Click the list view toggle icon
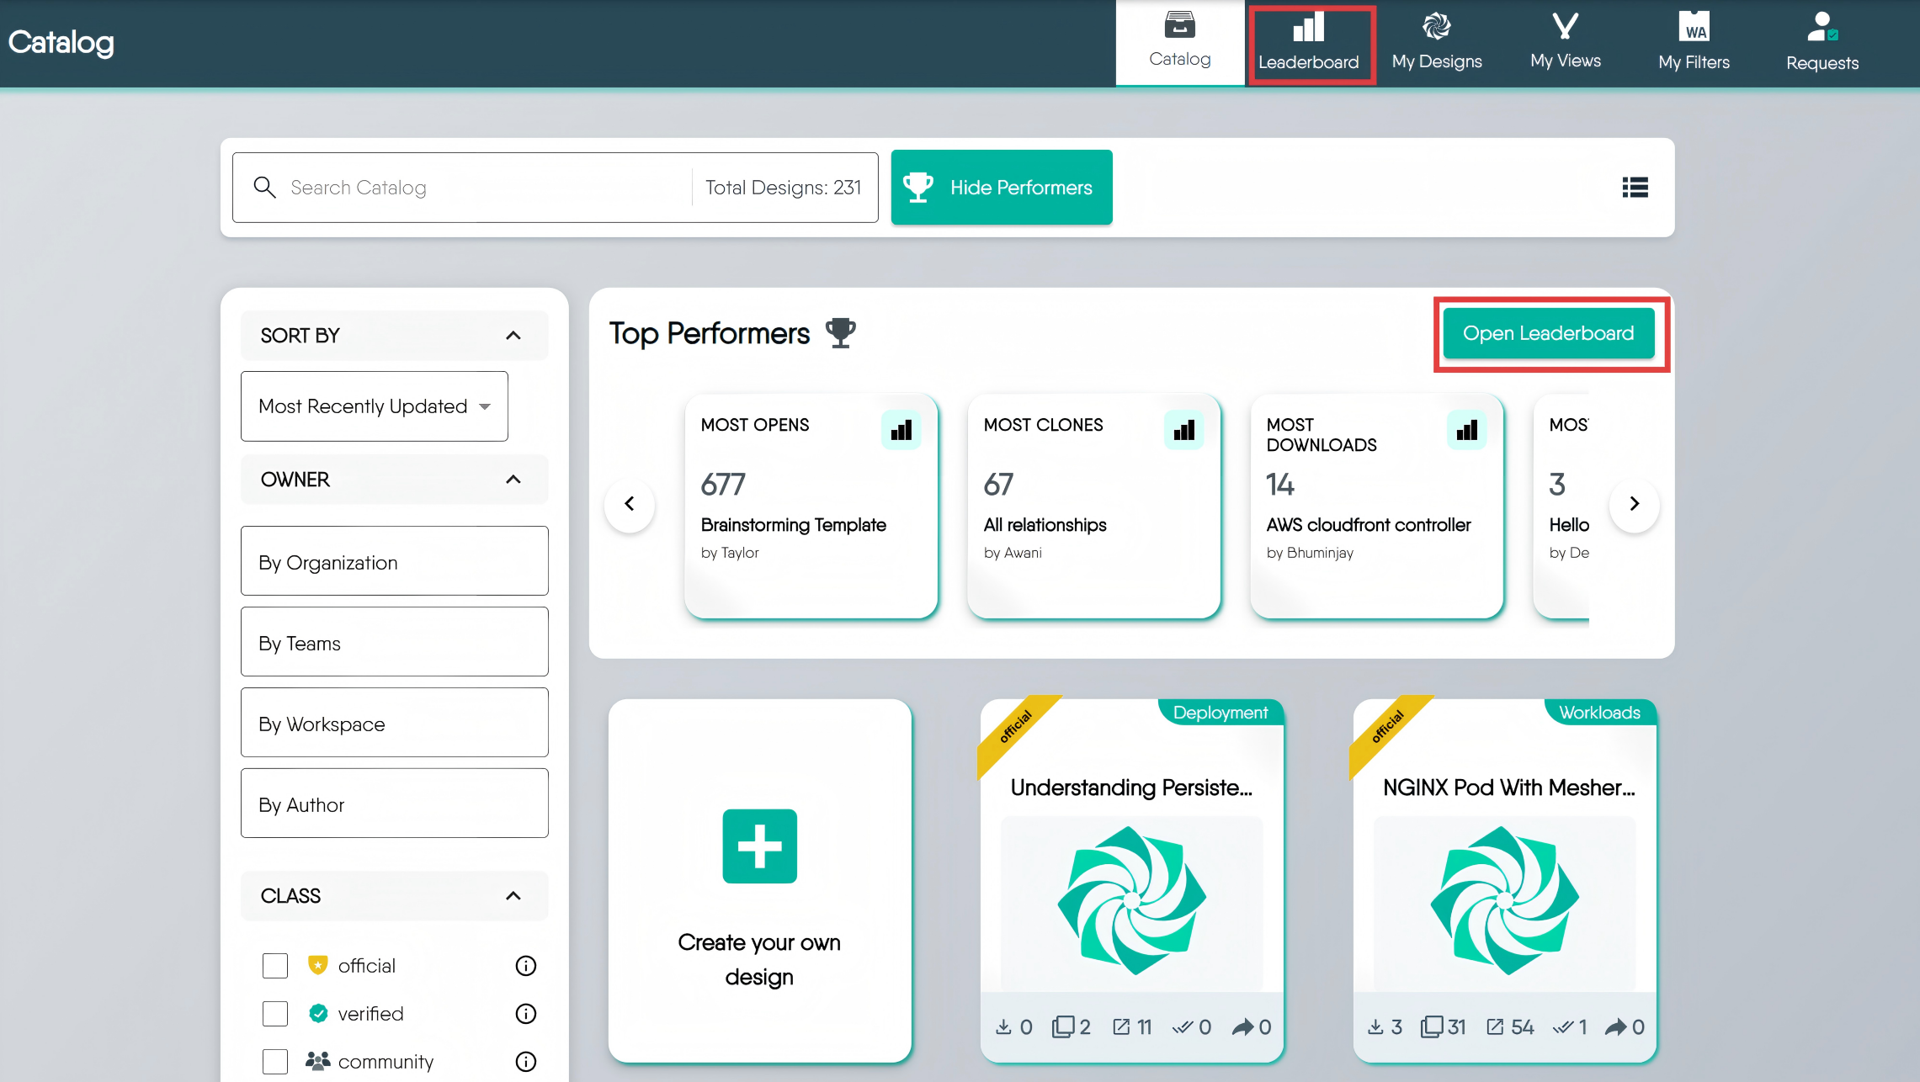The image size is (1920, 1082). [x=1635, y=188]
